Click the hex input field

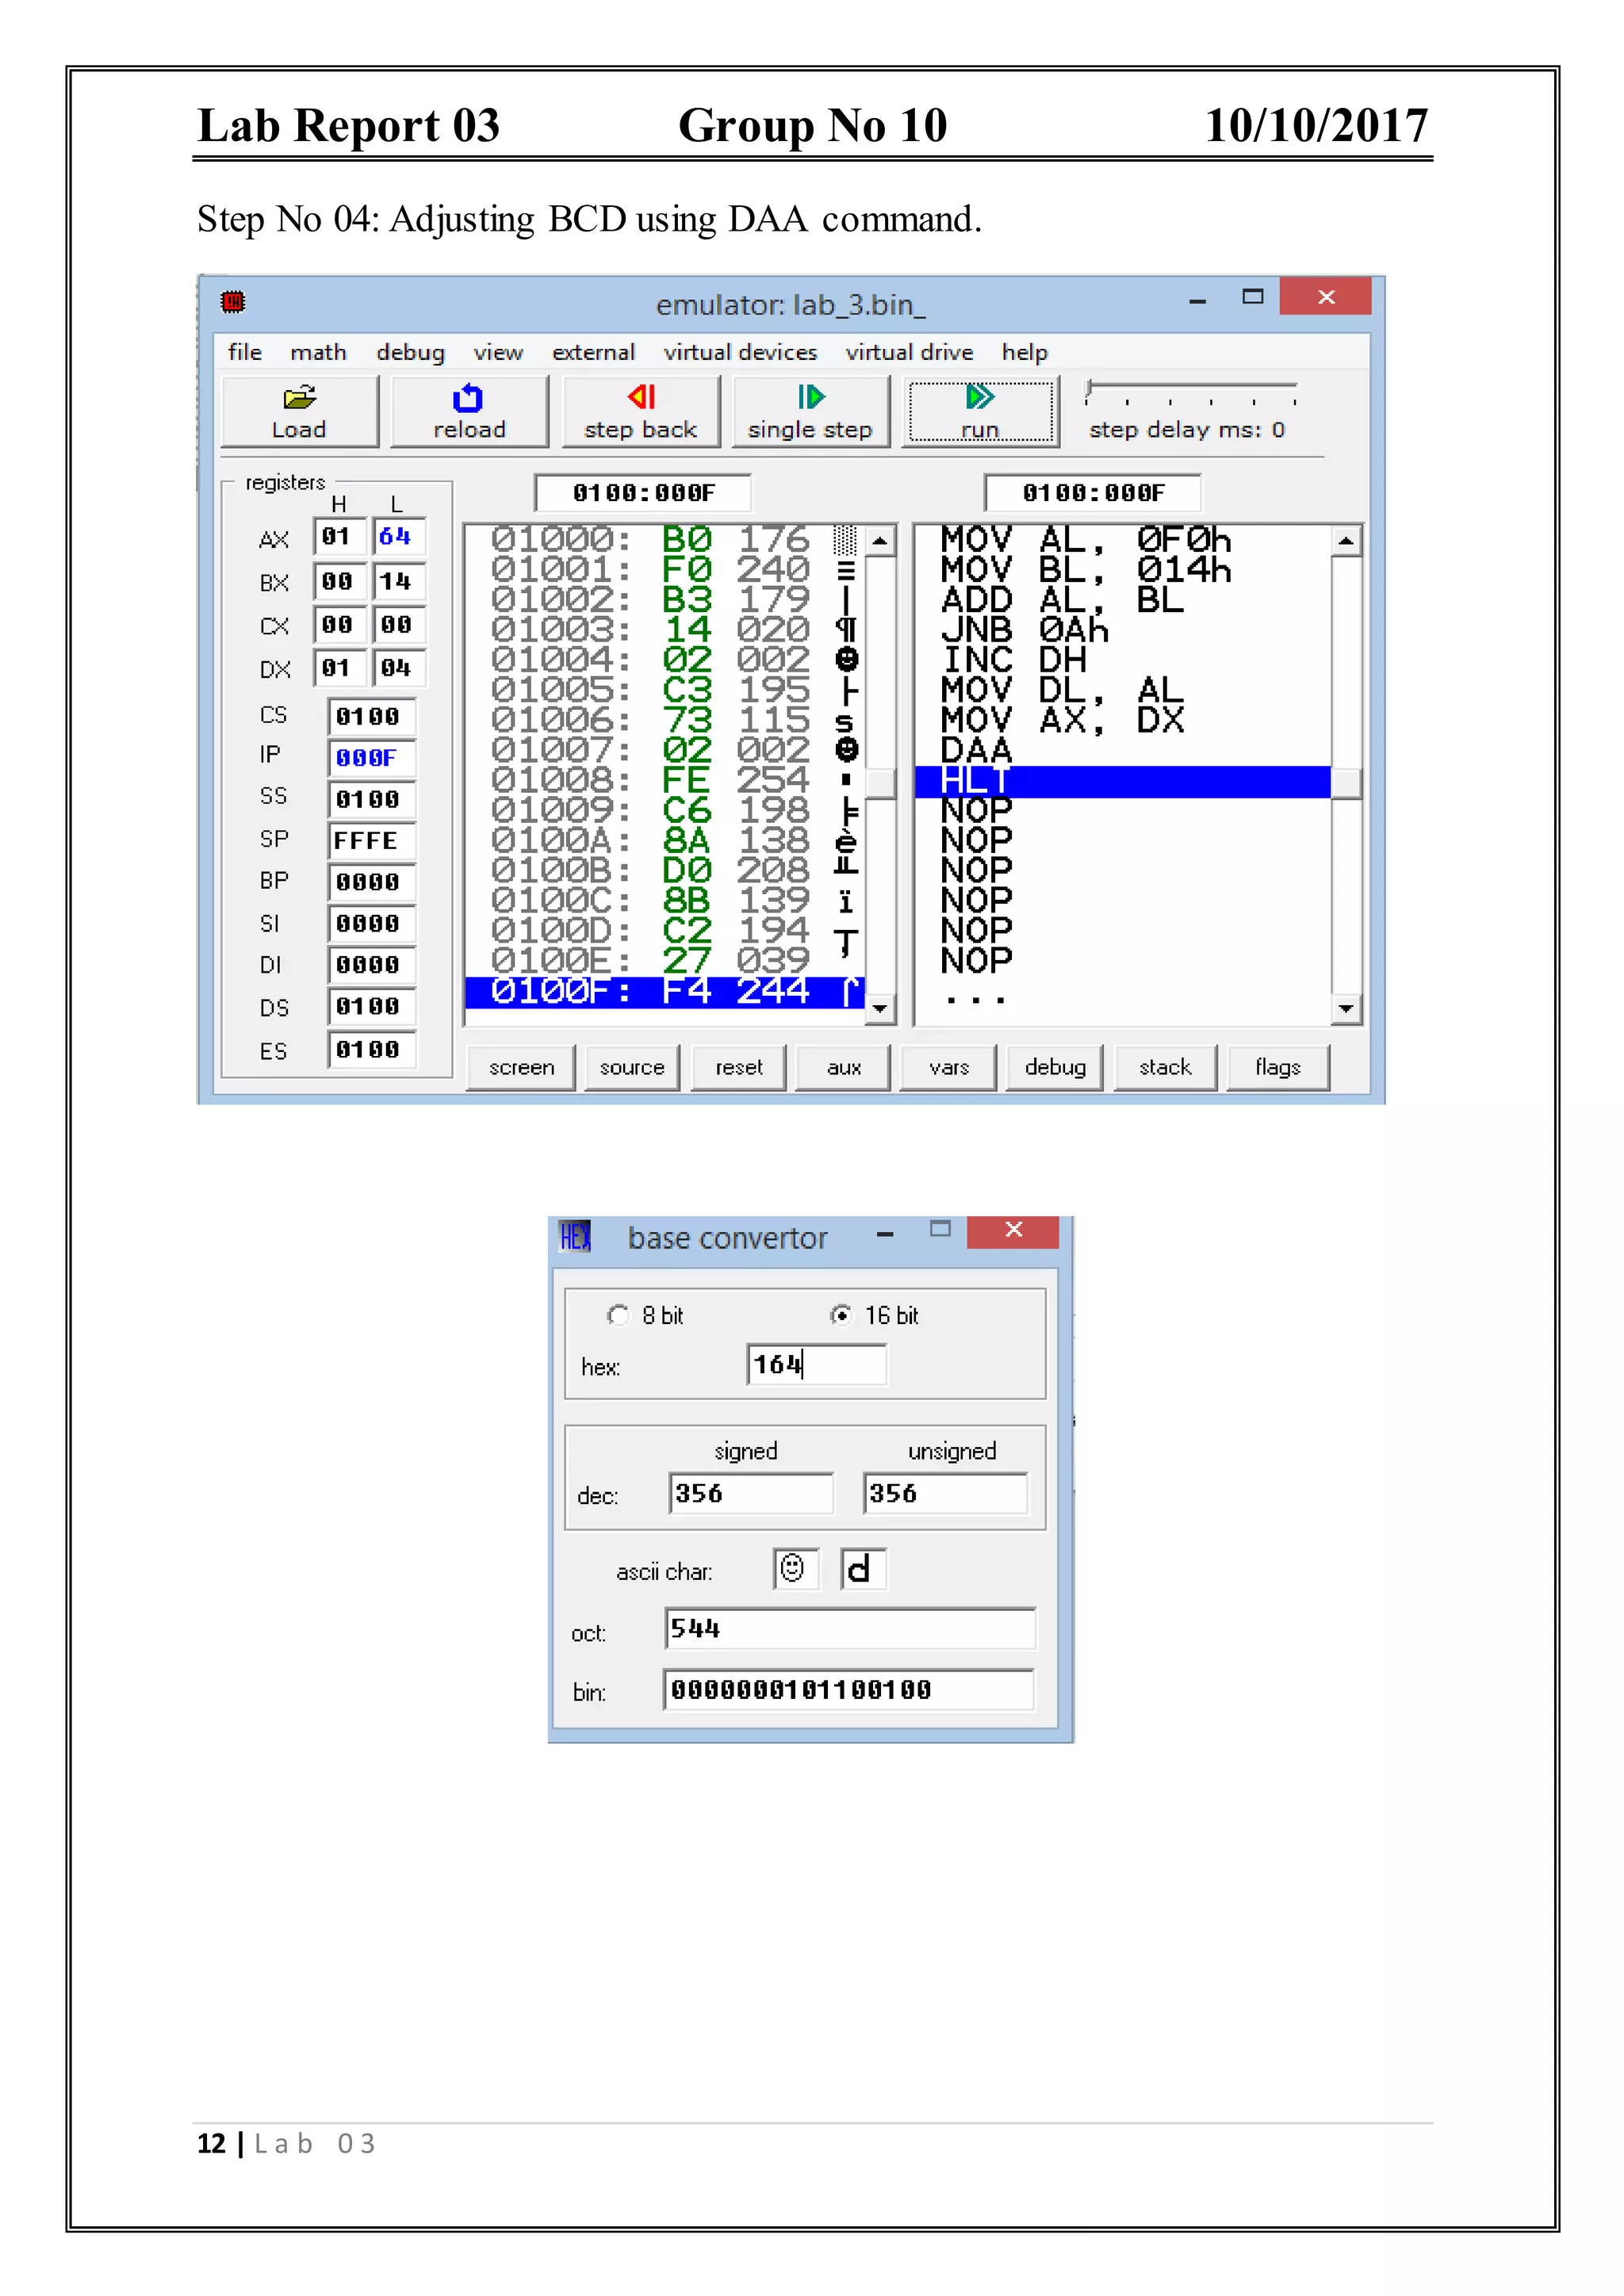pos(816,1364)
